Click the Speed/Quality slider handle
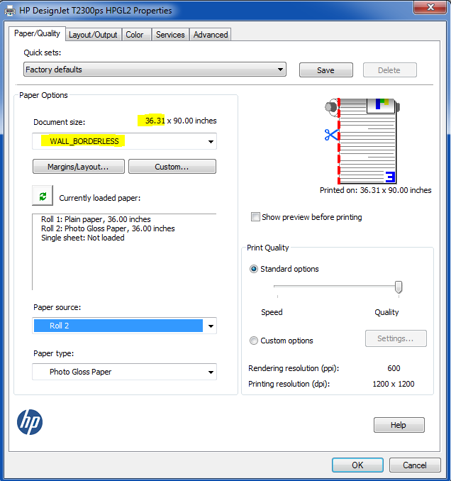Viewport: 451px width, 481px height. tap(399, 287)
